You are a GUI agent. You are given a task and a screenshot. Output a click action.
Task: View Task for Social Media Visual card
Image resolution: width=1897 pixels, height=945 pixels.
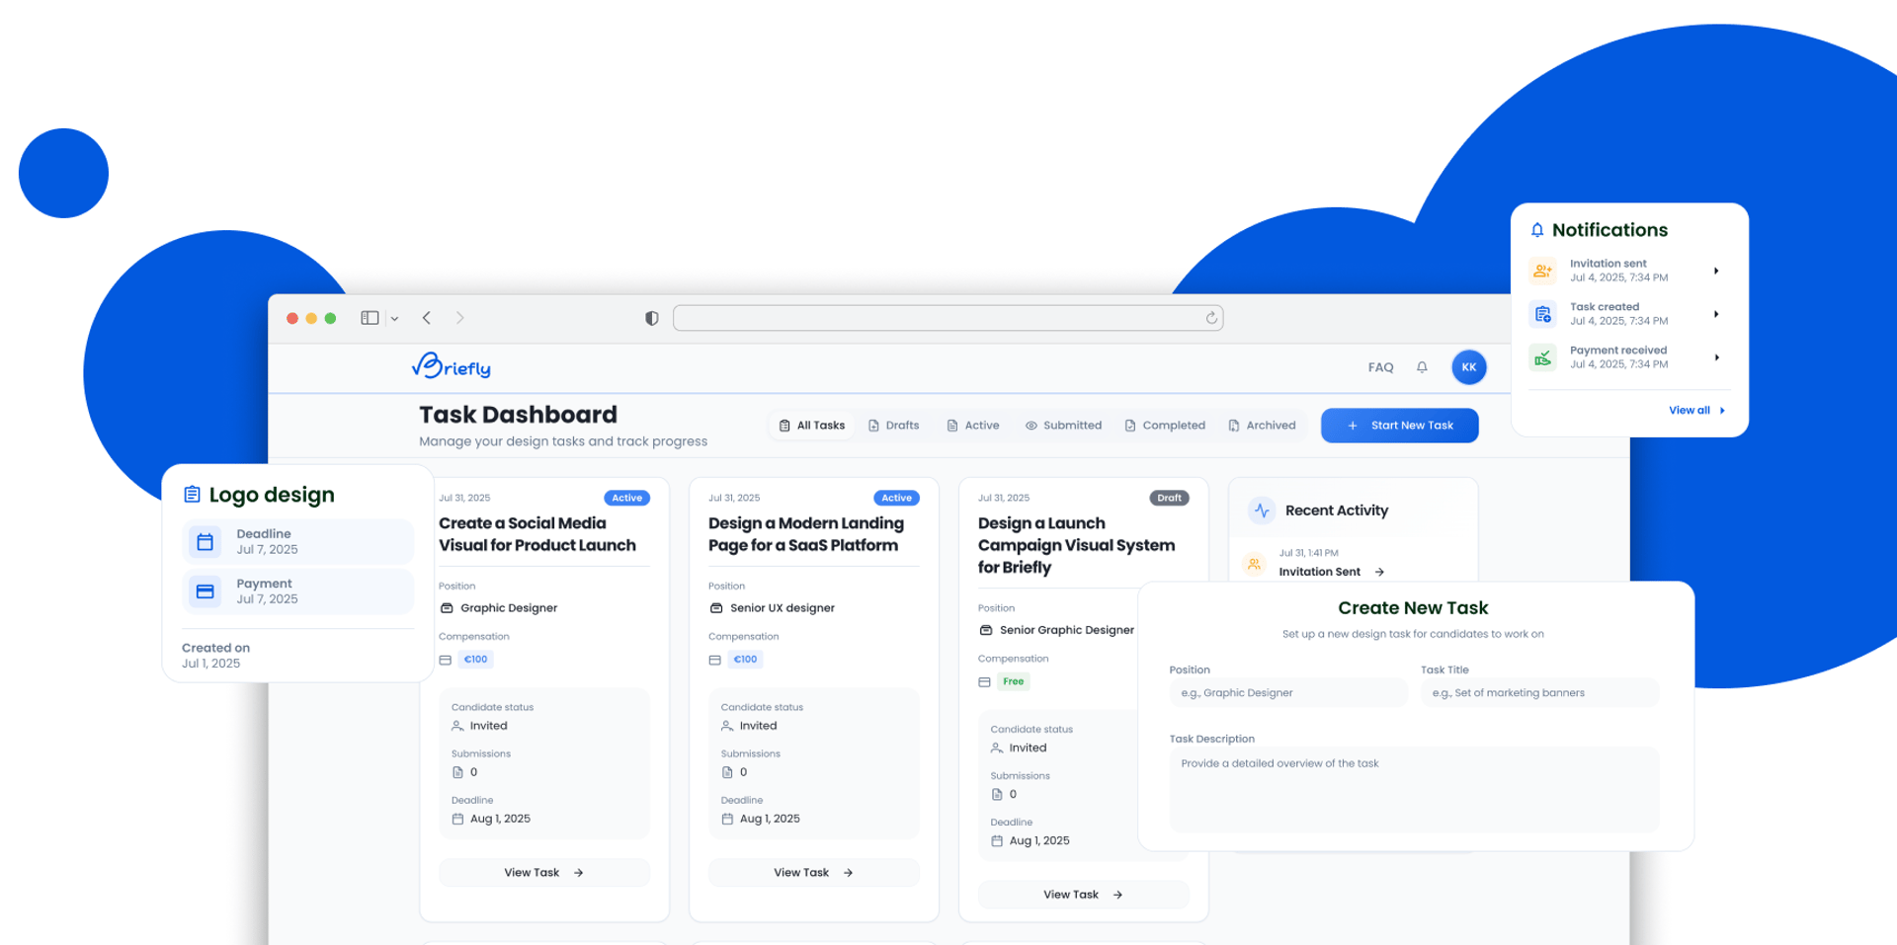544,873
